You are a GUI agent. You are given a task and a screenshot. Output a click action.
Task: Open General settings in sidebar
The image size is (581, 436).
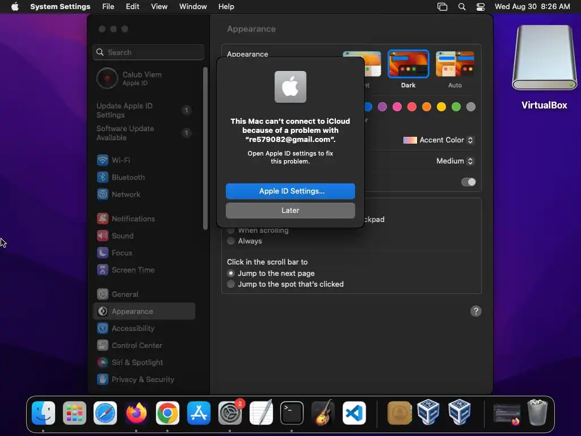coord(144,295)
